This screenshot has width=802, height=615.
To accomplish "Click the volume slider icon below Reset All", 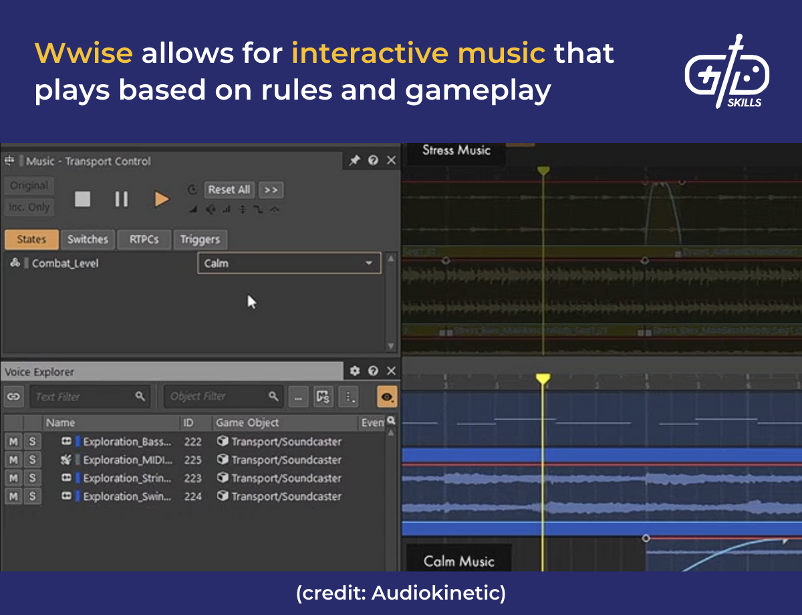I will click(193, 209).
